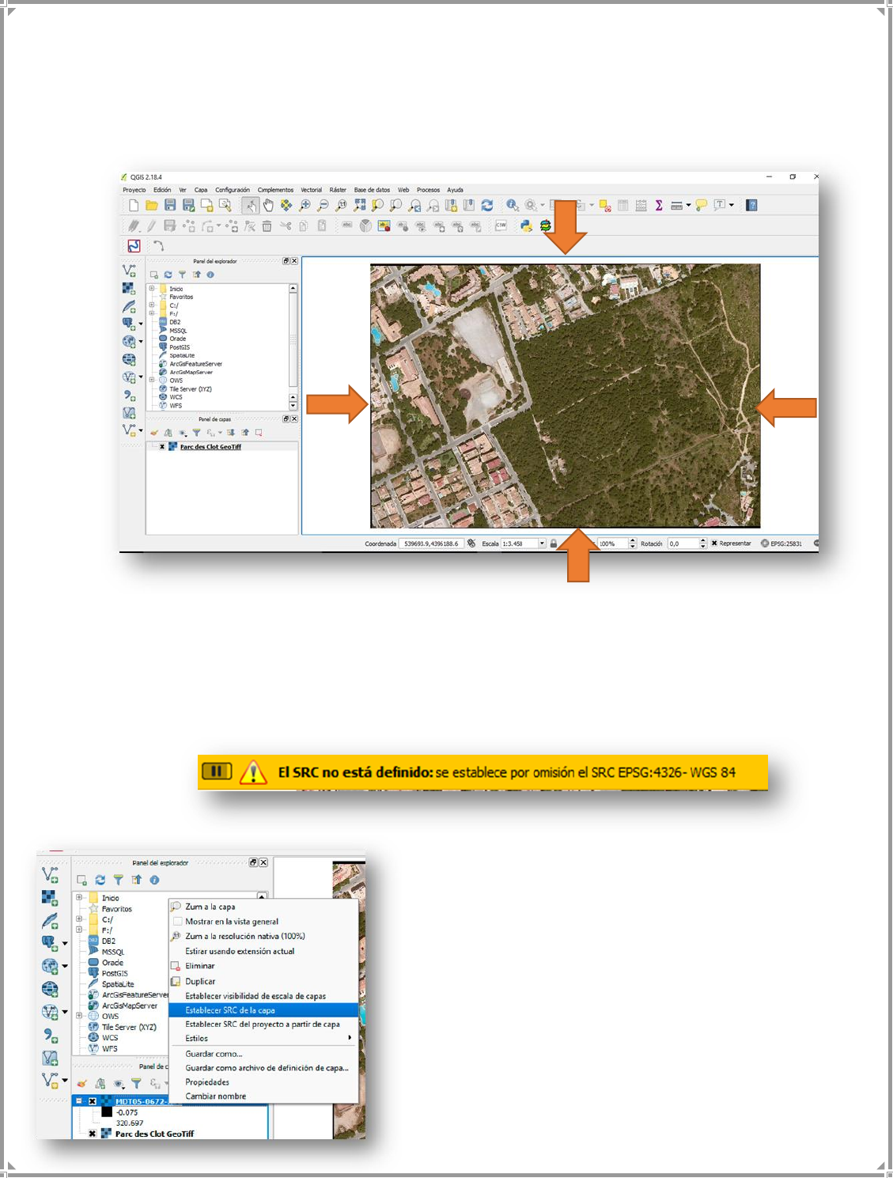The image size is (893, 1178).
Task: Choose 'Establecer SRC de la capa' menu entry
Action: click(263, 1010)
